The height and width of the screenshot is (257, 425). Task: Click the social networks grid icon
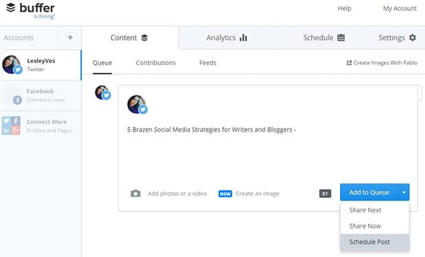click(11, 125)
